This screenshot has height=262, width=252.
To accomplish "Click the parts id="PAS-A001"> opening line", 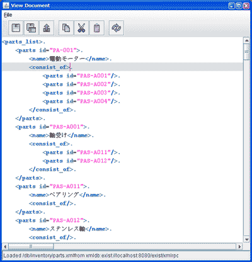I will coord(52,127).
